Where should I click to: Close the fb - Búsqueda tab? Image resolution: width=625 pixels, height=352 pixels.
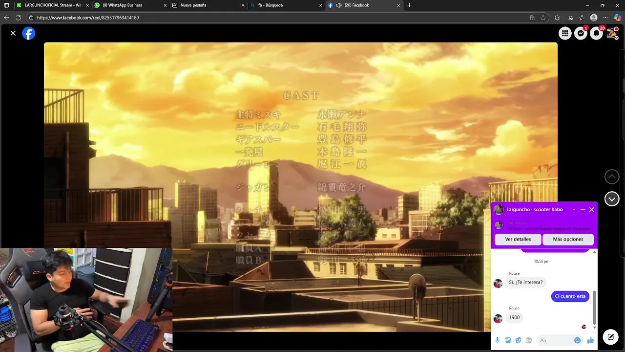click(321, 5)
